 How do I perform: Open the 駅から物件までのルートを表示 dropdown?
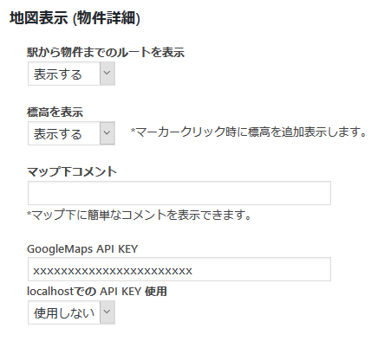[x=71, y=74]
